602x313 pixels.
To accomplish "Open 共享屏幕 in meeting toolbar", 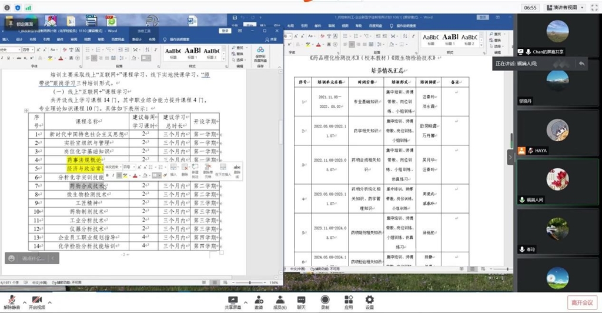I will pyautogui.click(x=233, y=302).
